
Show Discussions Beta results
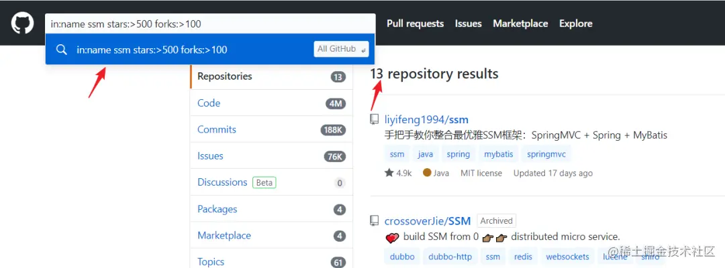pos(271,183)
